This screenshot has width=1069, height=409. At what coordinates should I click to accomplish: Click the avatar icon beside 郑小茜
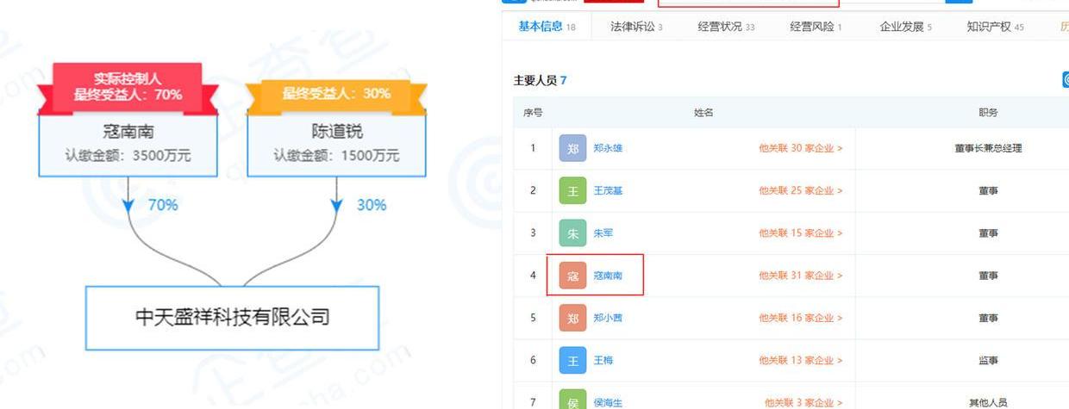pos(572,318)
